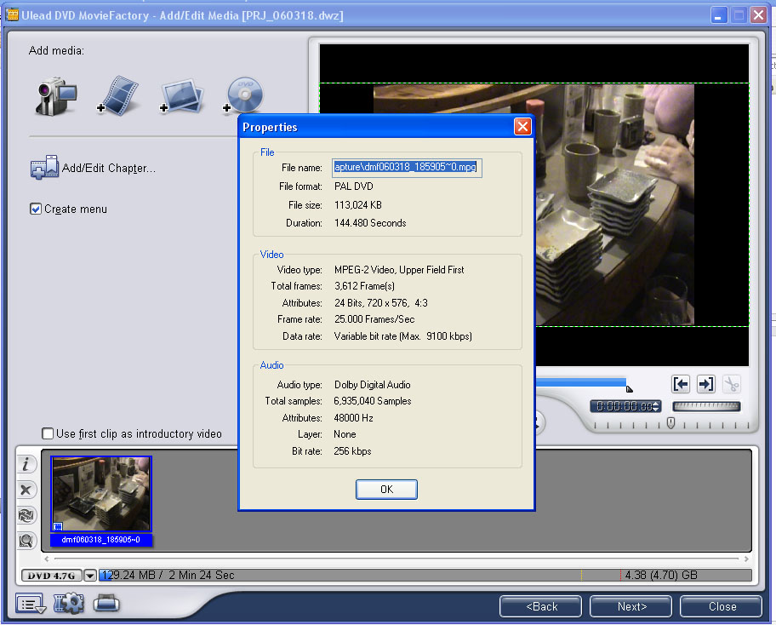Image resolution: width=776 pixels, height=625 pixels.
Task: Click the jog slider handle below timecode
Action: pyautogui.click(x=670, y=423)
